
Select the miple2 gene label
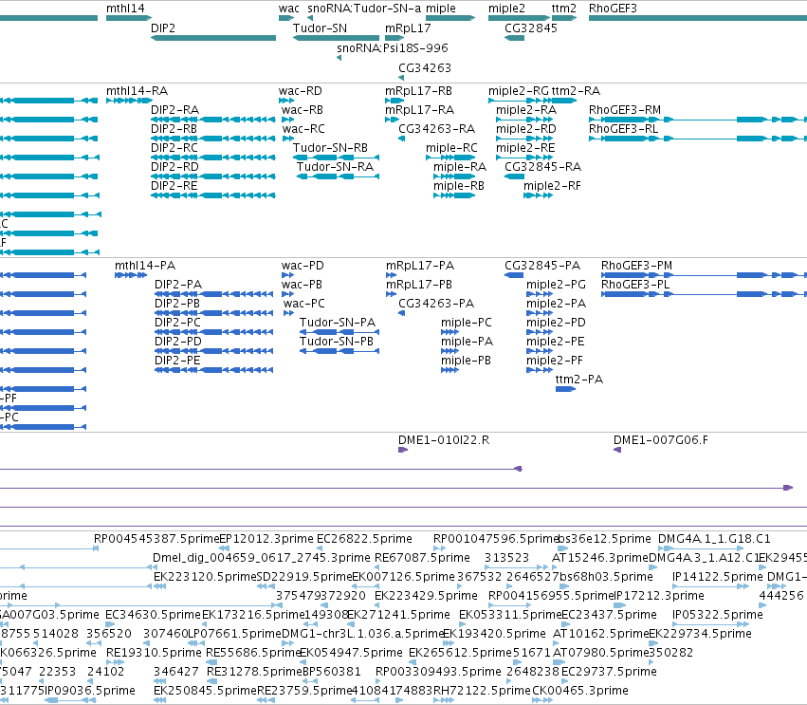tap(506, 9)
